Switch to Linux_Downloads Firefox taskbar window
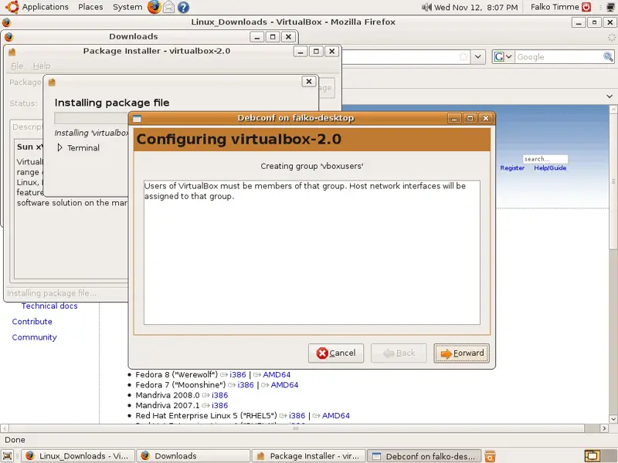618x463 pixels. pyautogui.click(x=78, y=456)
